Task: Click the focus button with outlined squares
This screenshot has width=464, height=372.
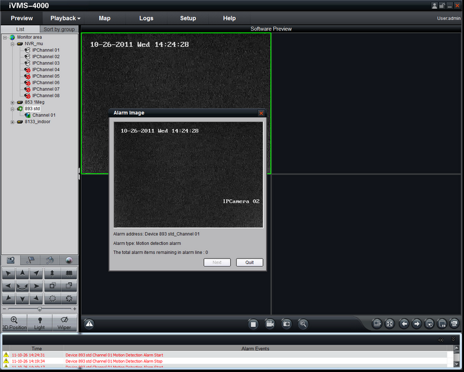Action: [52, 286]
